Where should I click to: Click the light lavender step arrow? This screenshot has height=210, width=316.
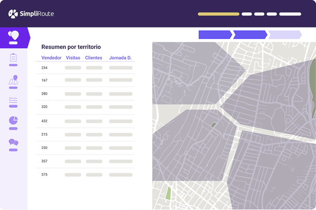point(285,35)
